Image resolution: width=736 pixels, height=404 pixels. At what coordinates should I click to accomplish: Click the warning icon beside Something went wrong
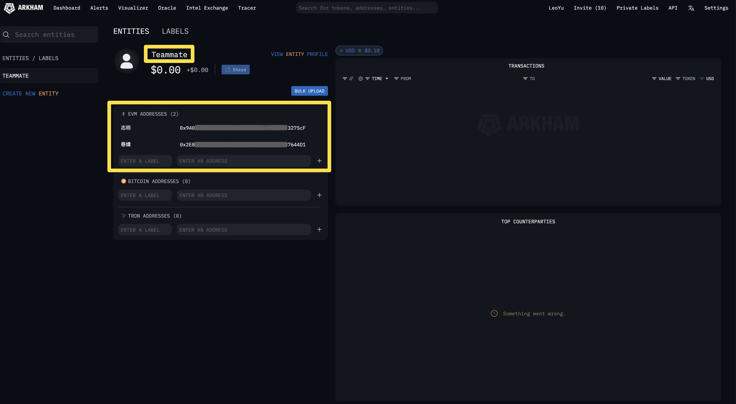click(x=494, y=314)
